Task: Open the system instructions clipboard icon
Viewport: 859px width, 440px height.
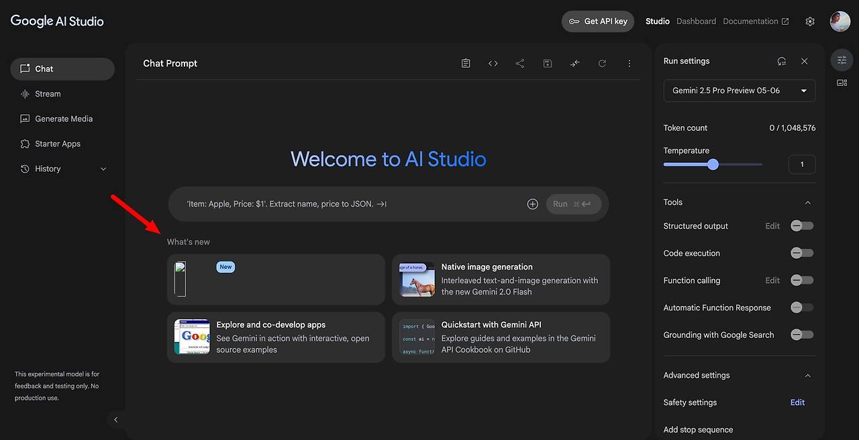Action: (x=466, y=62)
